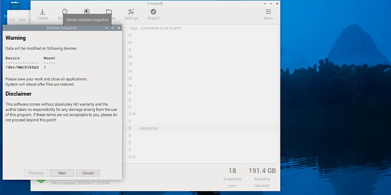Close the Restore Snapshot dialog
Viewport: 391px width, 195px height.
119,28
